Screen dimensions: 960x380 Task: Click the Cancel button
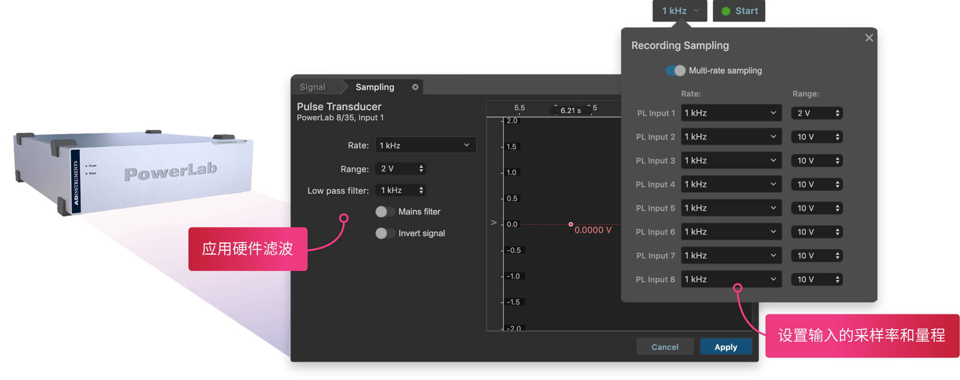click(x=665, y=347)
